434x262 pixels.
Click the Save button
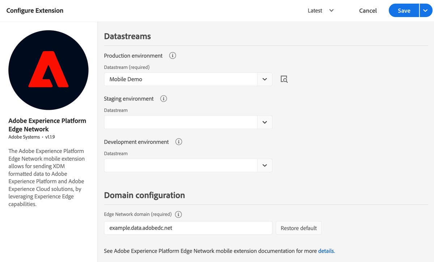(x=404, y=10)
